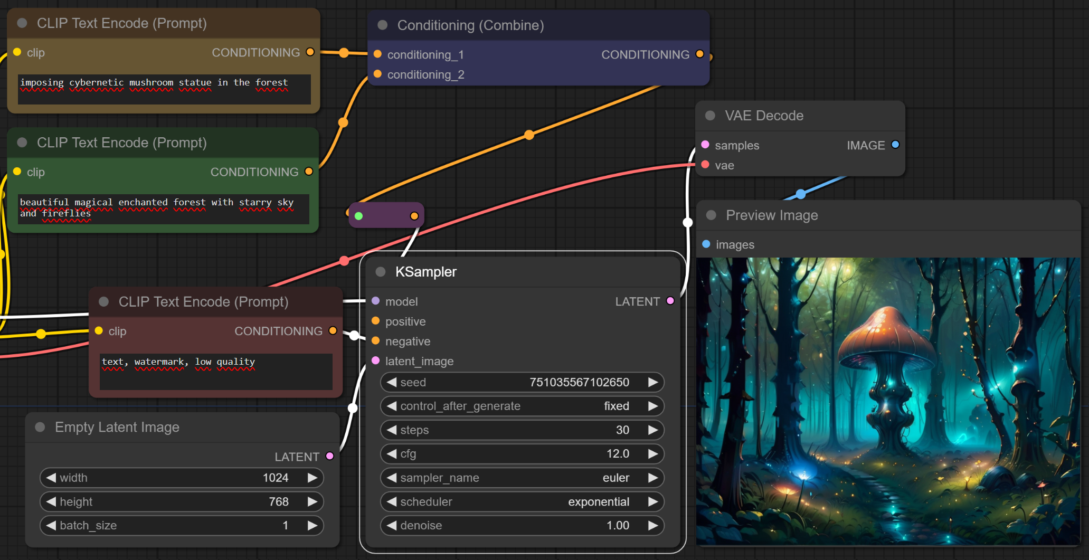Click the negative prompt text field
The width and height of the screenshot is (1089, 560).
(x=215, y=372)
